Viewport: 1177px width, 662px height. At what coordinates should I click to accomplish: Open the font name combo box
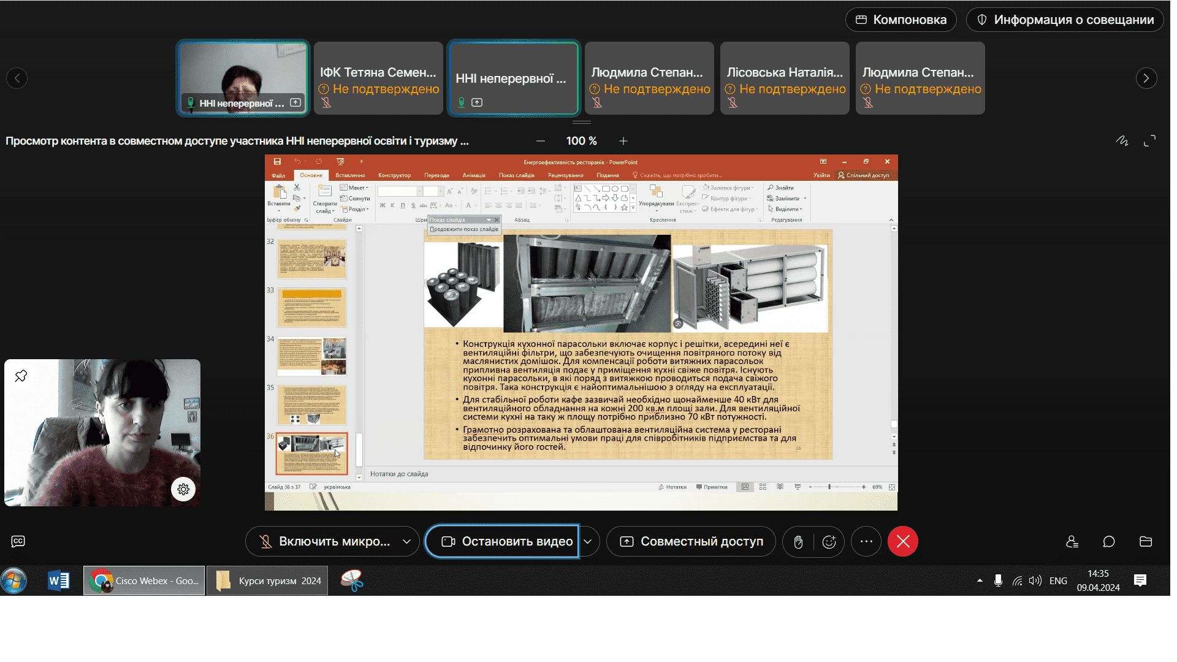point(400,191)
